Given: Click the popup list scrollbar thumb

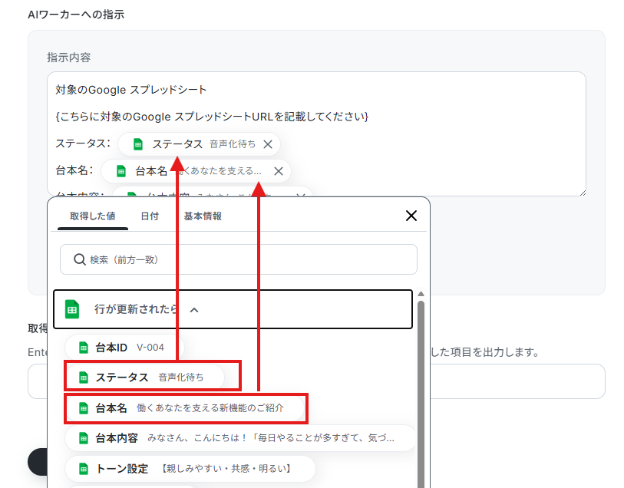Looking at the screenshot, I should tap(421, 394).
